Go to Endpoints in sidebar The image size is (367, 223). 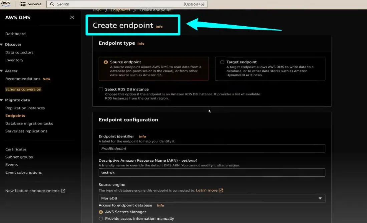[x=15, y=115]
